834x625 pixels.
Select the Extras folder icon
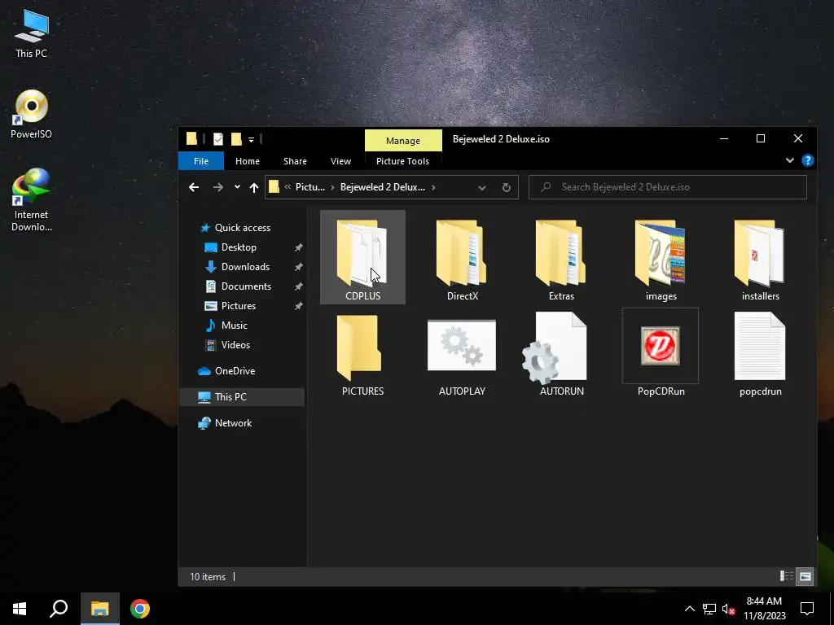tap(561, 252)
